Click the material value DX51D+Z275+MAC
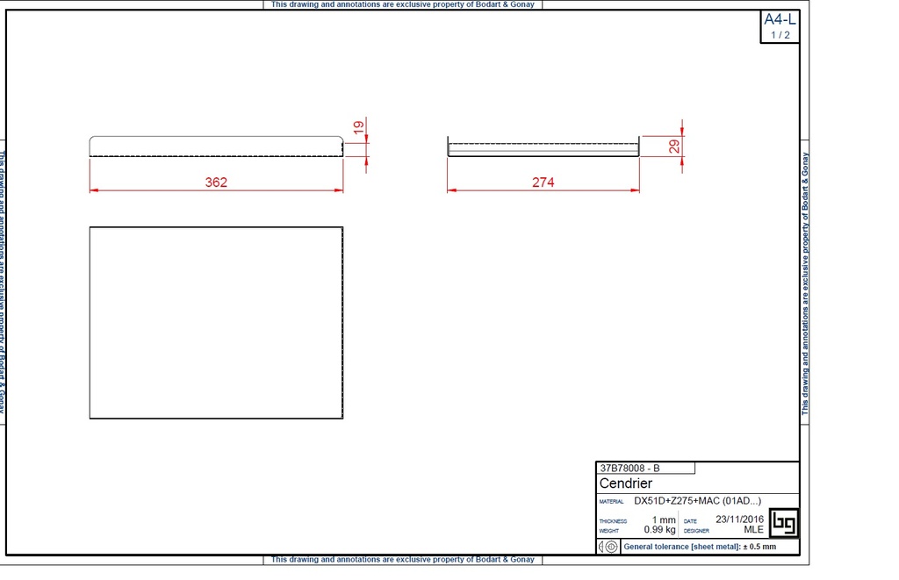Image resolution: width=899 pixels, height=580 pixels. 697,501
